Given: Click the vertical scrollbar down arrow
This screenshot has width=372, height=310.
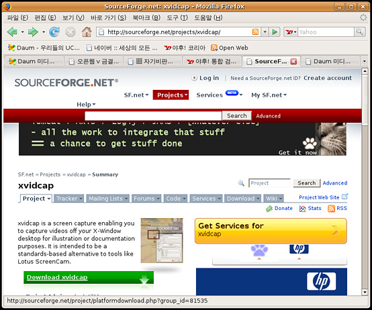Looking at the screenshot, I should point(365,292).
